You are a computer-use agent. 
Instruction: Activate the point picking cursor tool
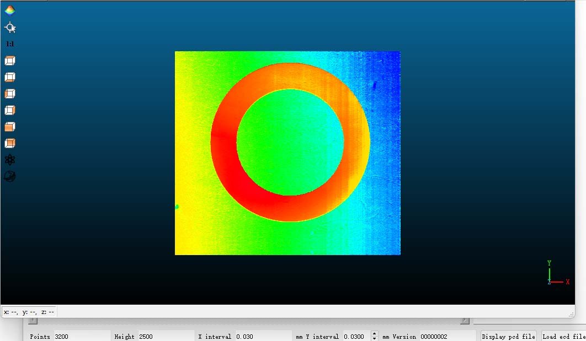[x=10, y=28]
